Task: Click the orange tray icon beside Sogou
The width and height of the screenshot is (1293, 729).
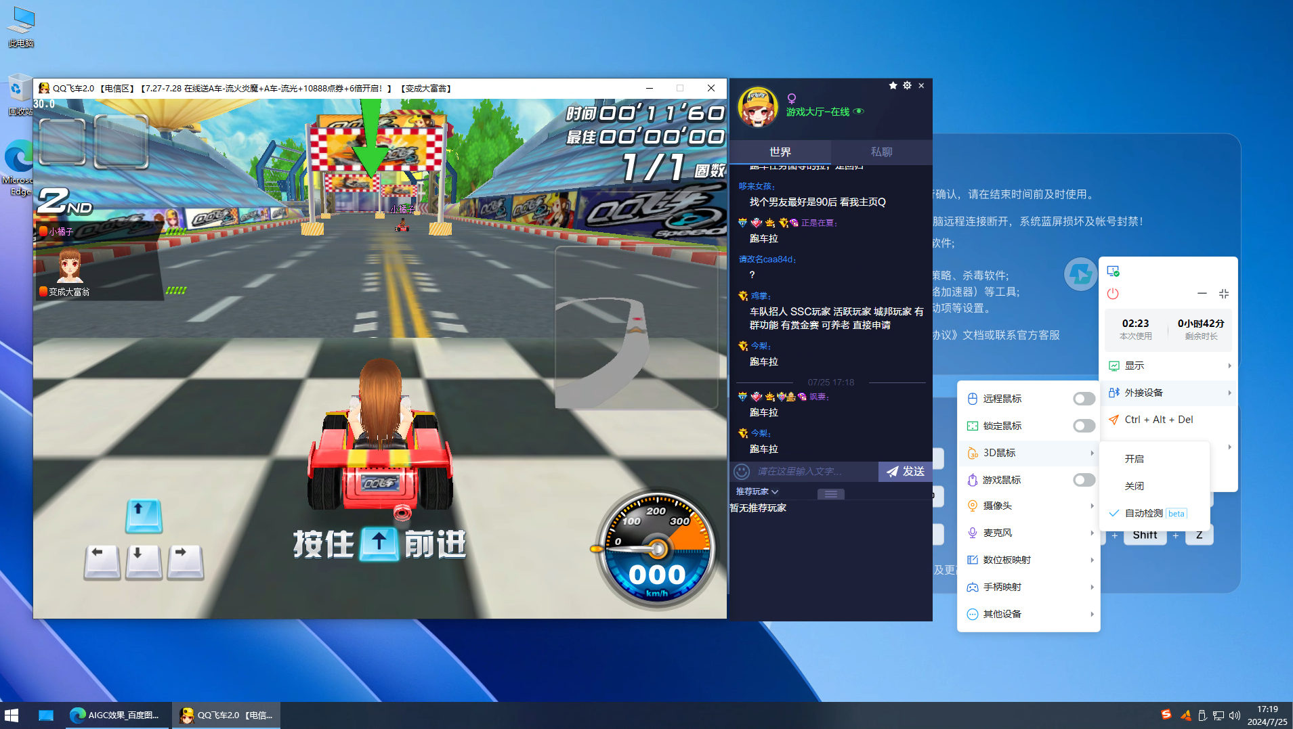Action: (1185, 715)
